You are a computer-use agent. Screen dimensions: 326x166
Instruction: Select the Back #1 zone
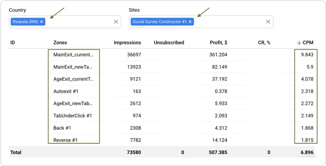pos(62,128)
